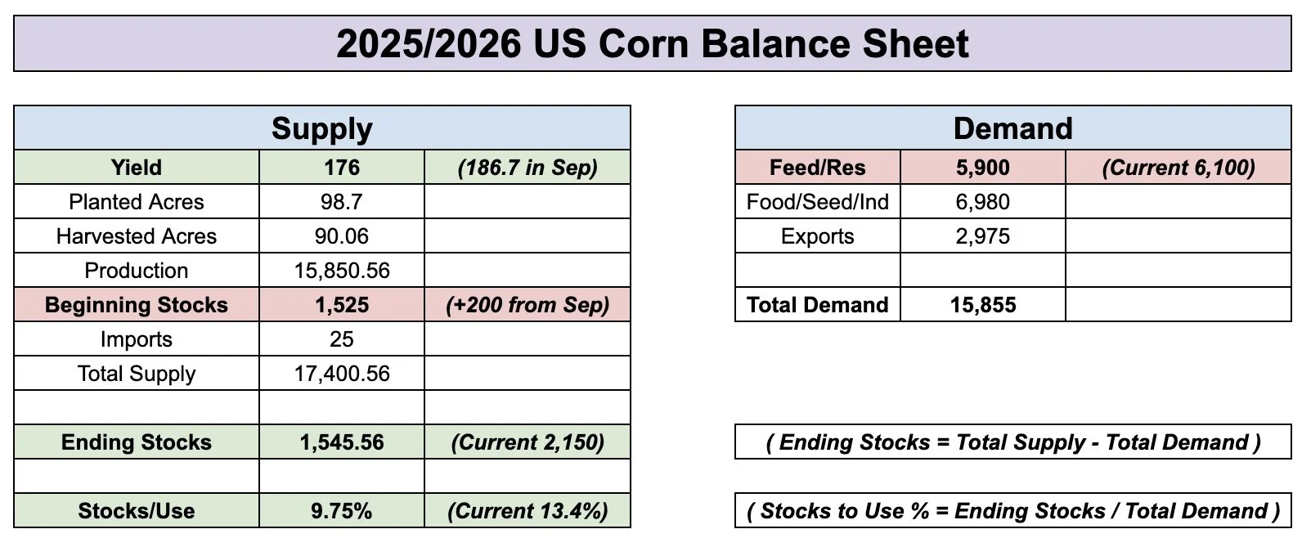Select the Exports value 2,975 cell

point(983,236)
